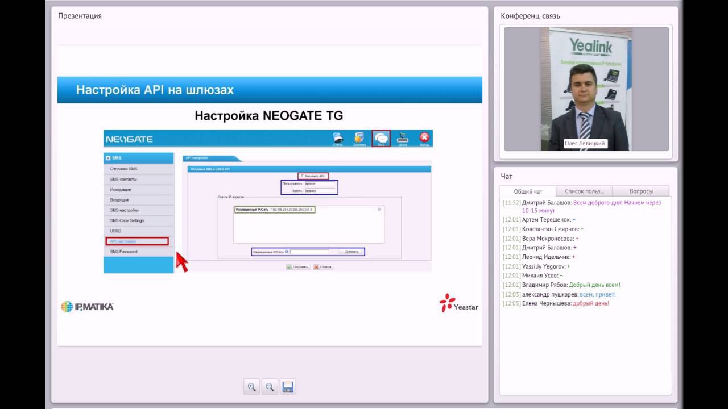
Task: Click the Пароль input field
Action: click(320, 191)
